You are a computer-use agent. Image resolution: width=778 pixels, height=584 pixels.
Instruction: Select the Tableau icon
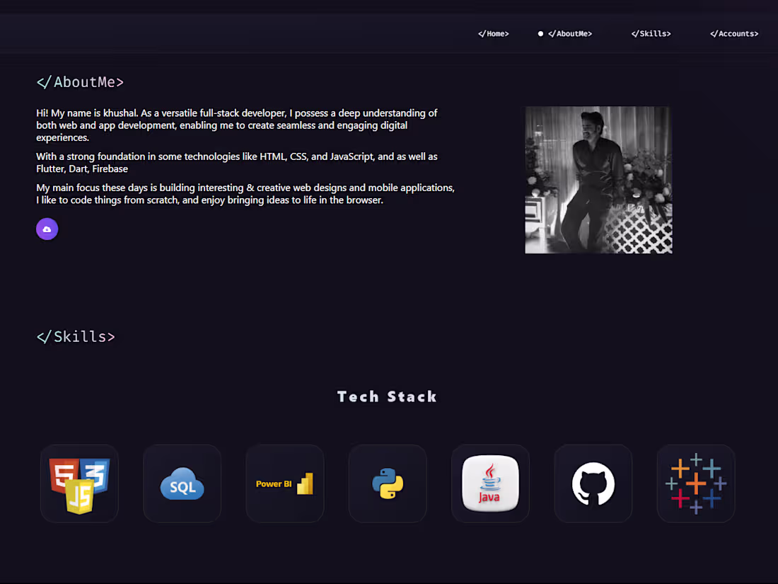(x=695, y=483)
